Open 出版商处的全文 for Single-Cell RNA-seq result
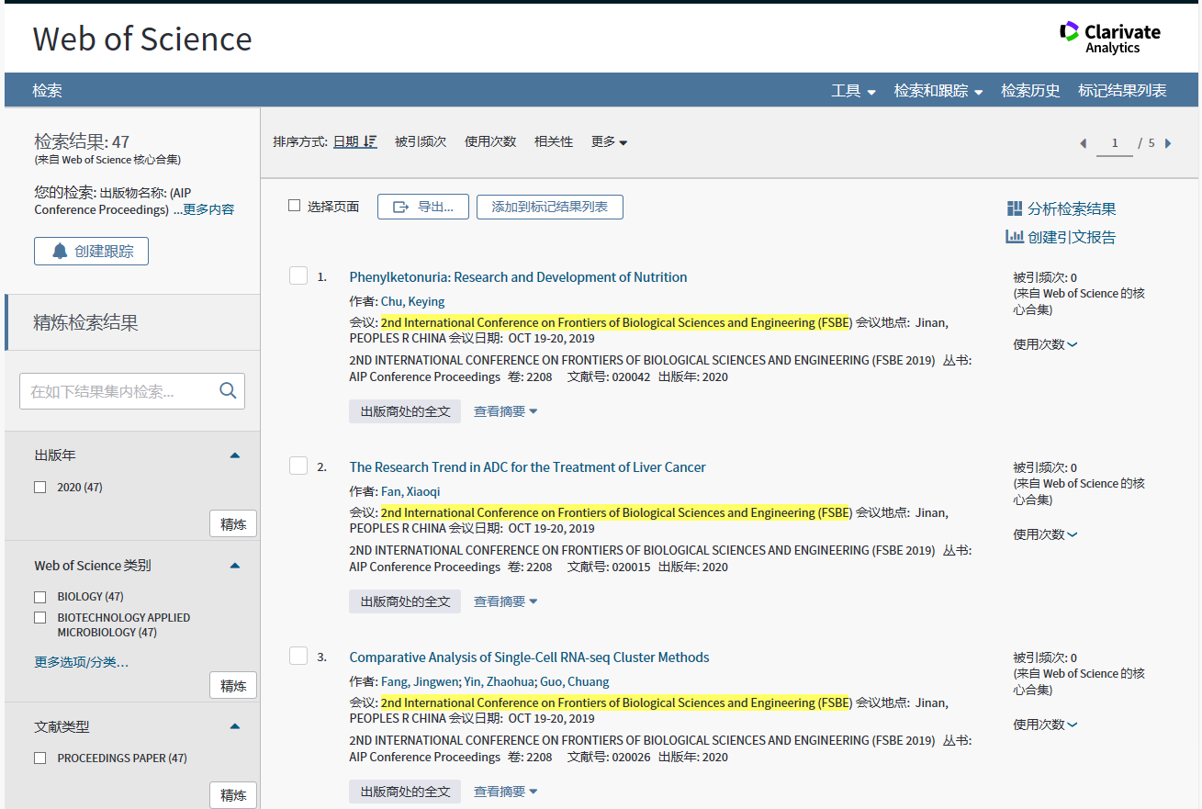This screenshot has height=809, width=1202. [405, 792]
